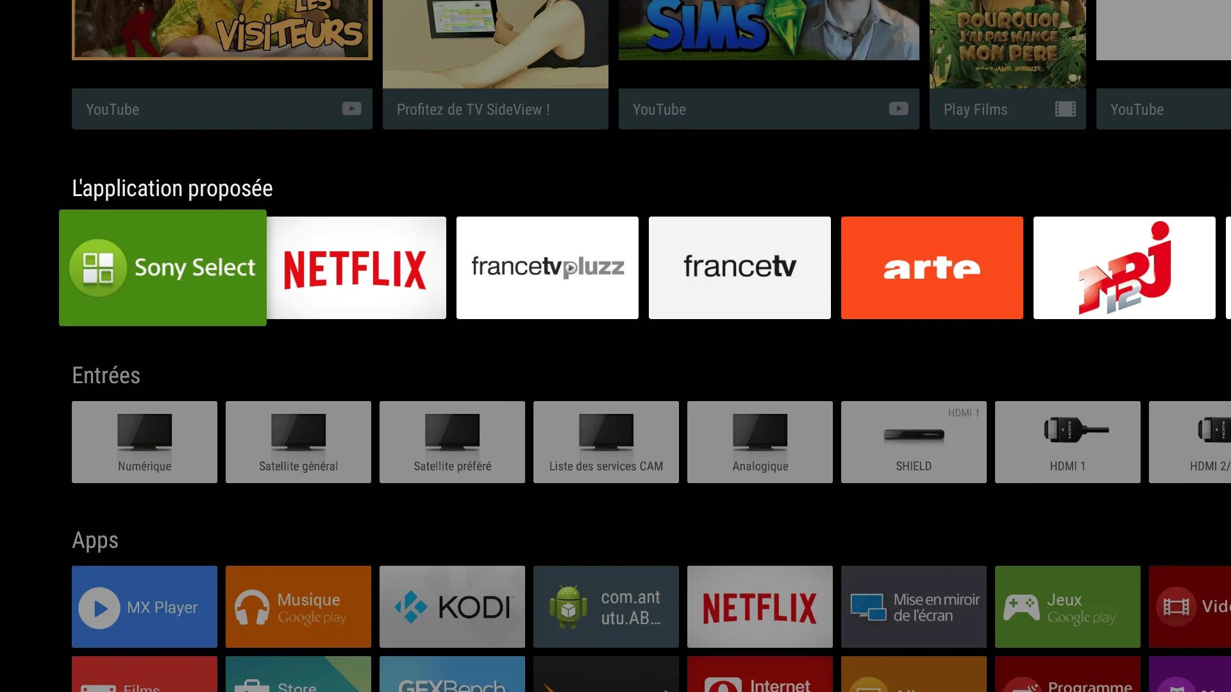
Task: Open Musique Google Play app
Action: 298,607
